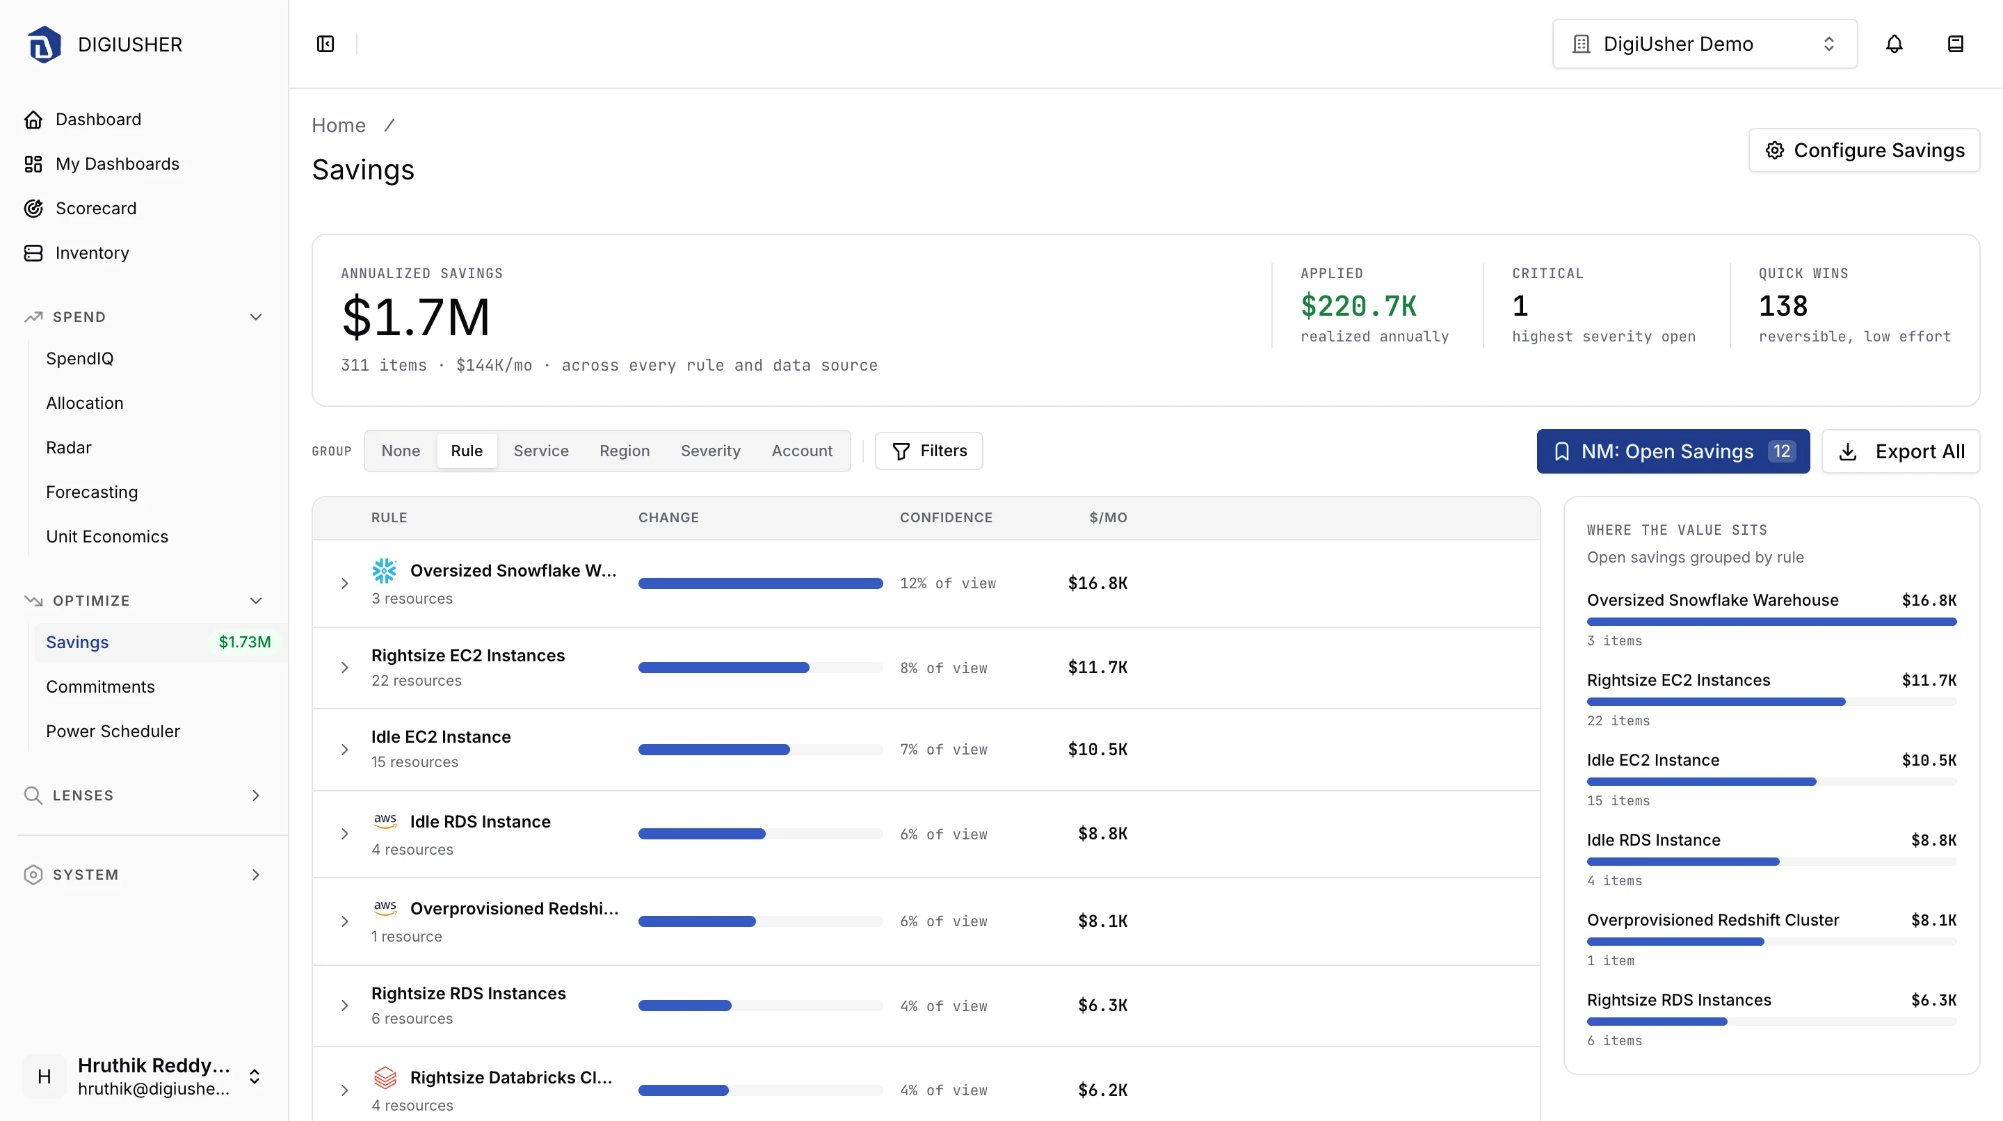Go to SpendIQ page
The width and height of the screenshot is (2003, 1121).
click(x=79, y=358)
